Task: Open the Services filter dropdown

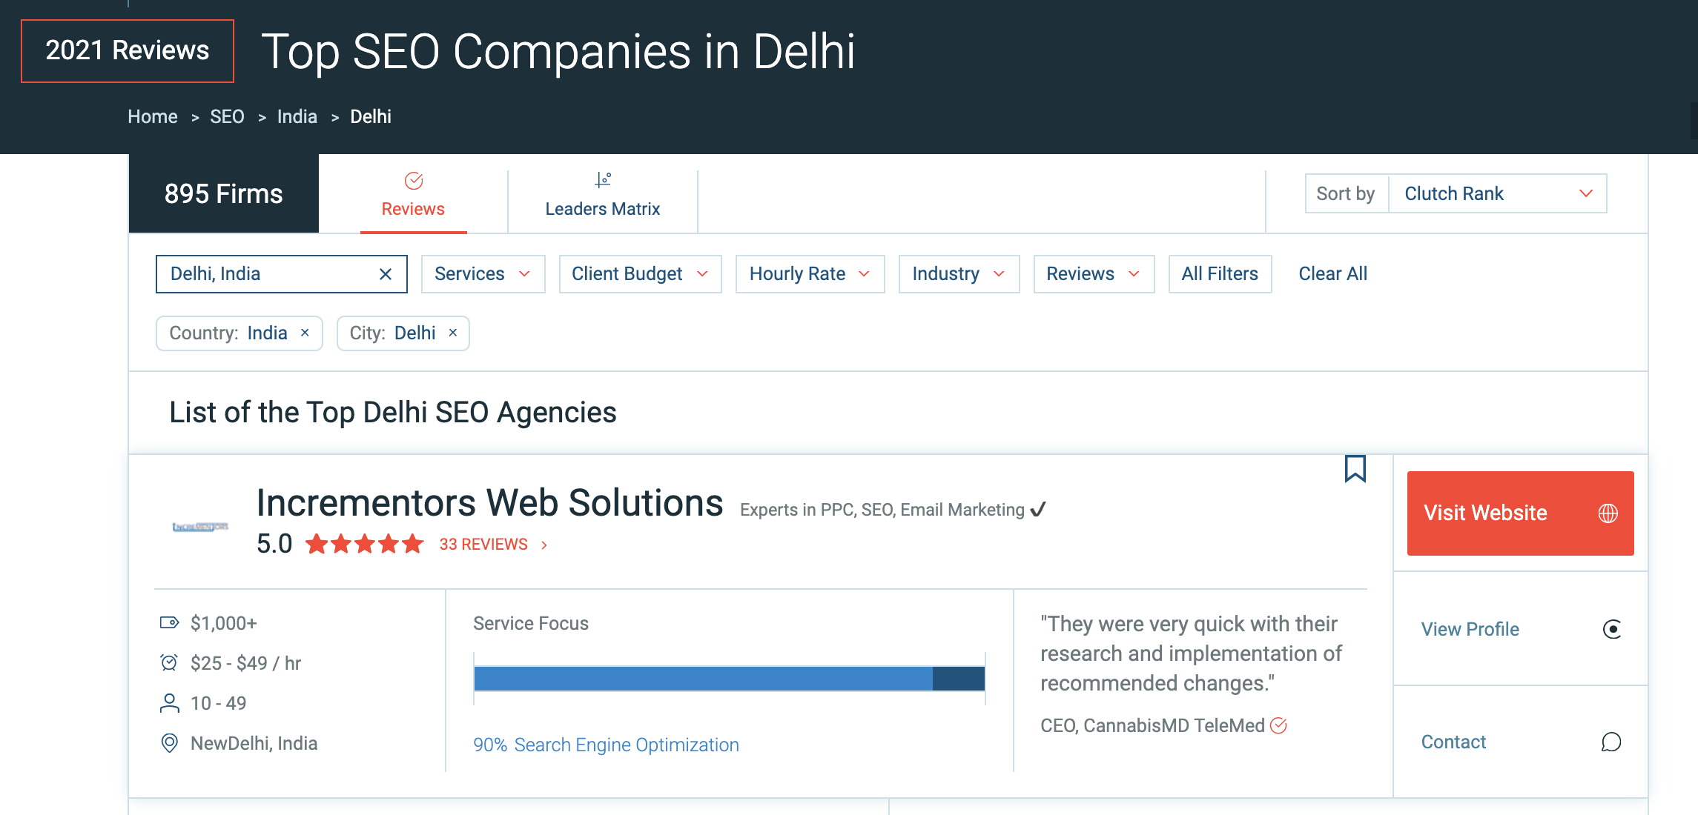Action: 483,274
